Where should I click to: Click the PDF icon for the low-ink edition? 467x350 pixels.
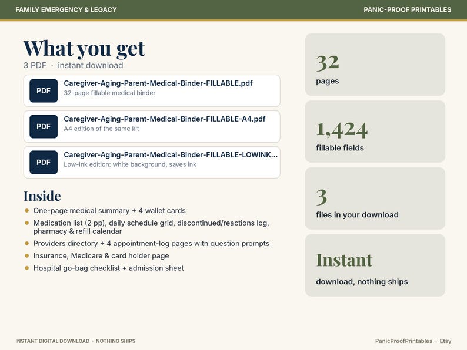coord(44,162)
